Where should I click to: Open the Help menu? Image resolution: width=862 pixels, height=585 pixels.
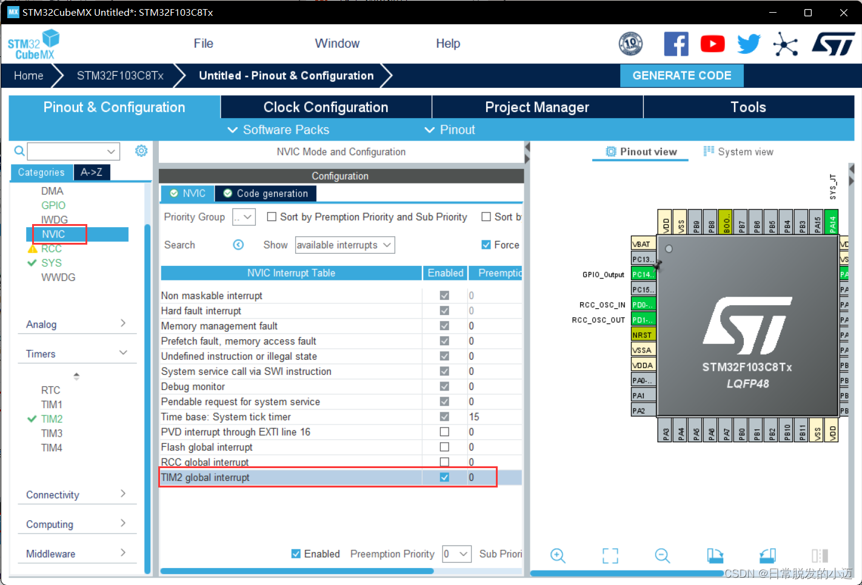[448, 44]
